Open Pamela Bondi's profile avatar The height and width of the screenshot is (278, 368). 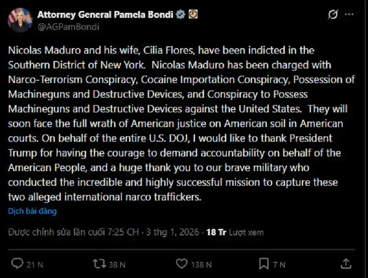coord(20,20)
